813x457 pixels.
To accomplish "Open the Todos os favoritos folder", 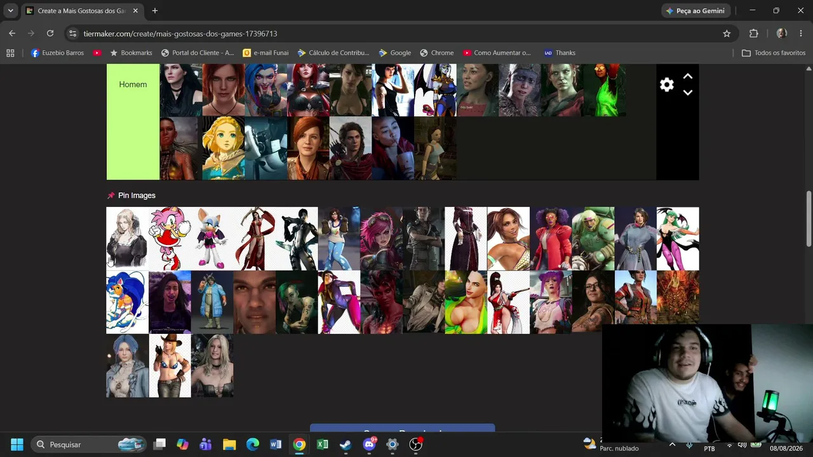I will coord(774,53).
